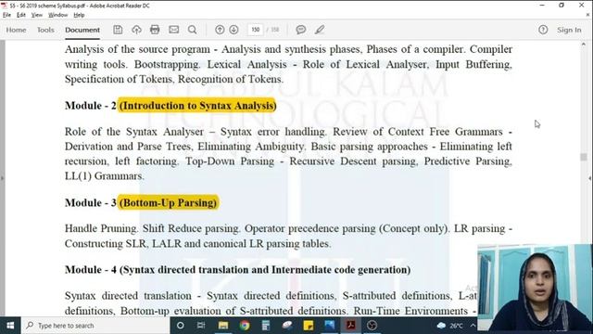Open the Windows Start menu
Screen dimensions: 593x334
(x=10, y=326)
